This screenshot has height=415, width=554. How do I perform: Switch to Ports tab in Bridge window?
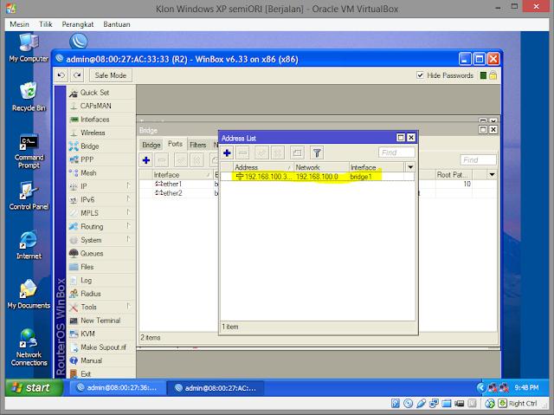[175, 144]
